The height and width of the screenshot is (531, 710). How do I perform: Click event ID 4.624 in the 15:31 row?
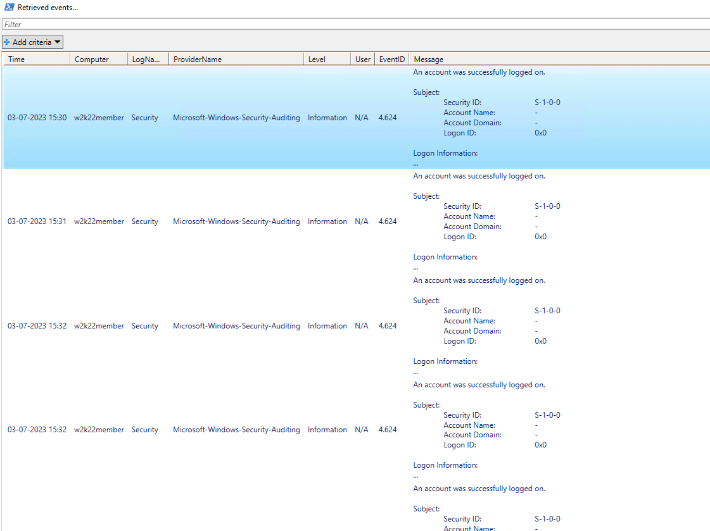click(x=388, y=222)
